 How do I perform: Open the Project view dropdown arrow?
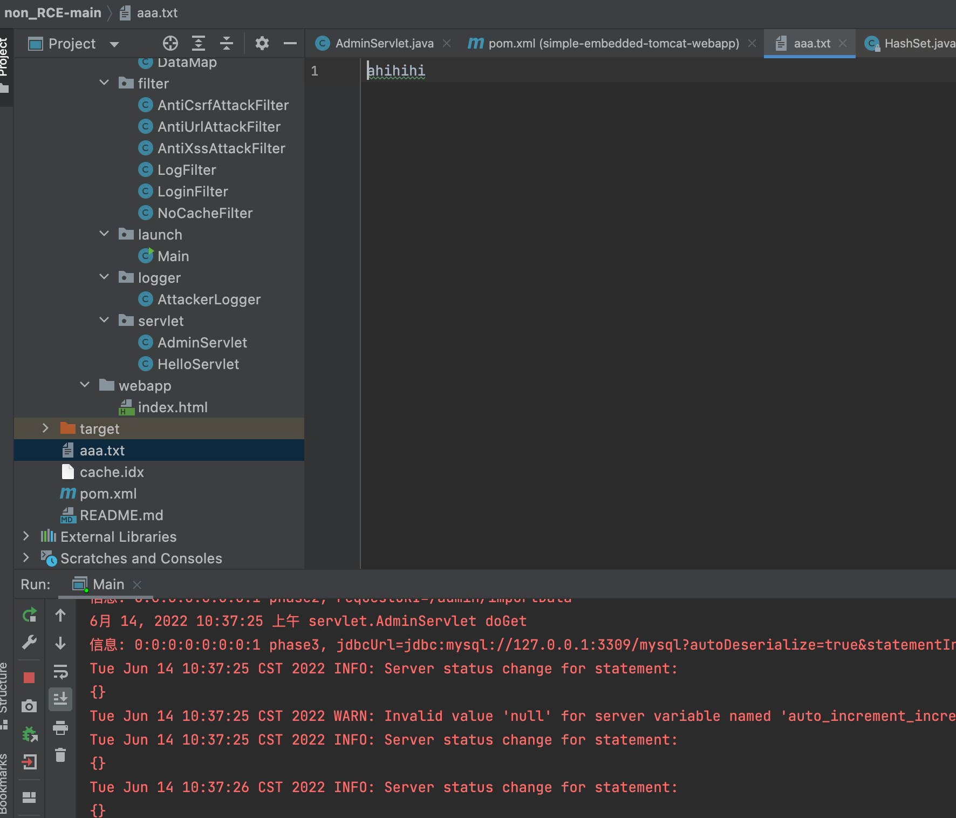[x=114, y=44]
